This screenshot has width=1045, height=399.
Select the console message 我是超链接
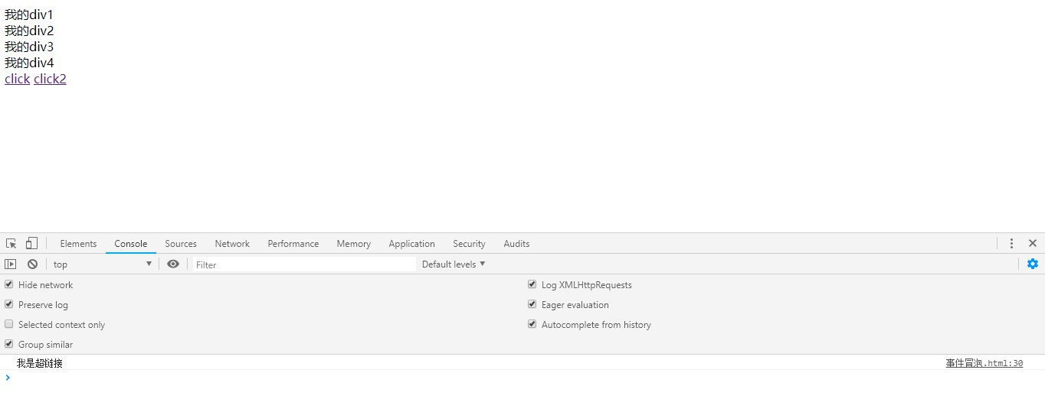tap(40, 363)
